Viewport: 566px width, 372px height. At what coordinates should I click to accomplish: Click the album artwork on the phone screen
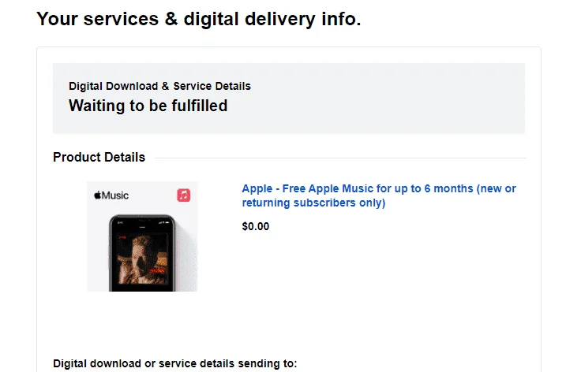coord(143,258)
